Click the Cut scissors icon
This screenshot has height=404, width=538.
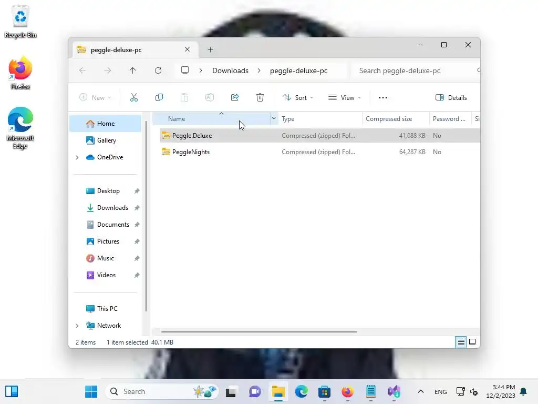[134, 97]
